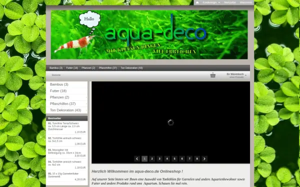Open bestseller 05 Garnelenfutter Sortiment
This screenshot has height=187, width=300.
coord(63,175)
